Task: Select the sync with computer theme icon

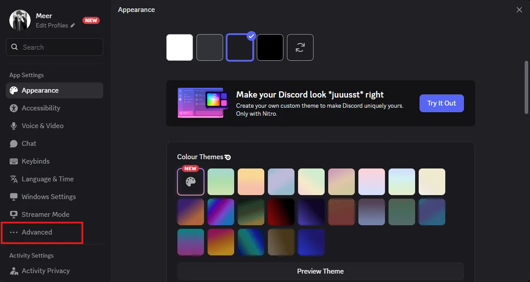Action: [300, 47]
